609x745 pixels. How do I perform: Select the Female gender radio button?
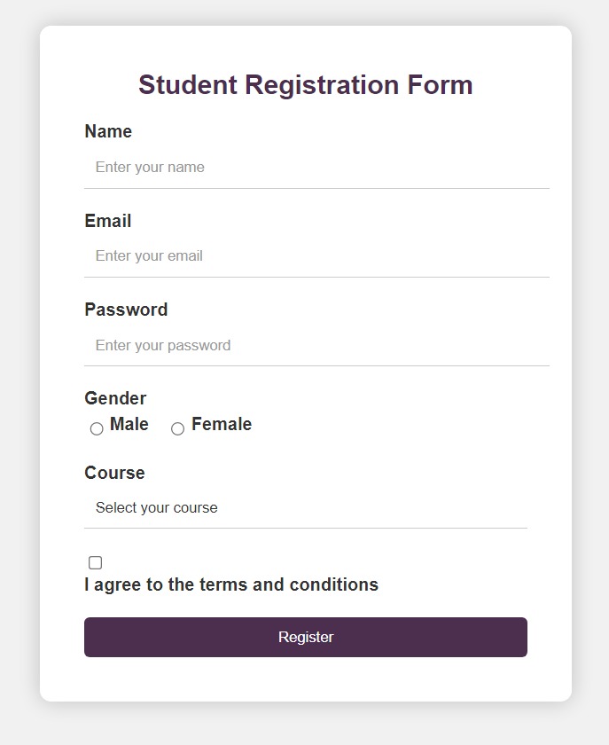point(177,428)
